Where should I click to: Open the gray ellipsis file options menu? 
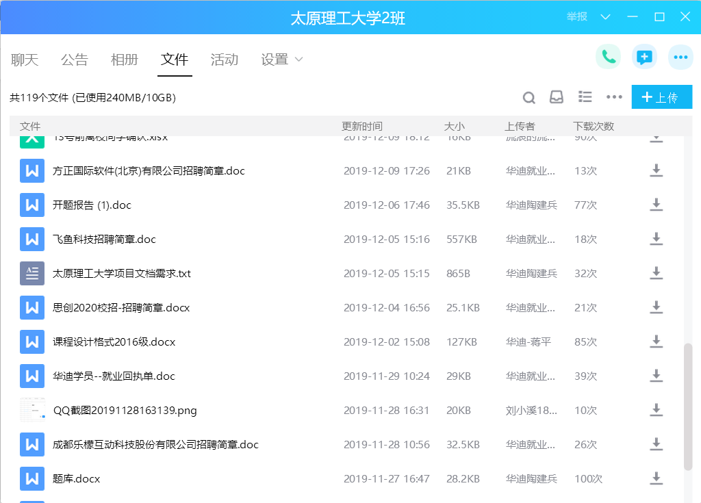click(614, 97)
